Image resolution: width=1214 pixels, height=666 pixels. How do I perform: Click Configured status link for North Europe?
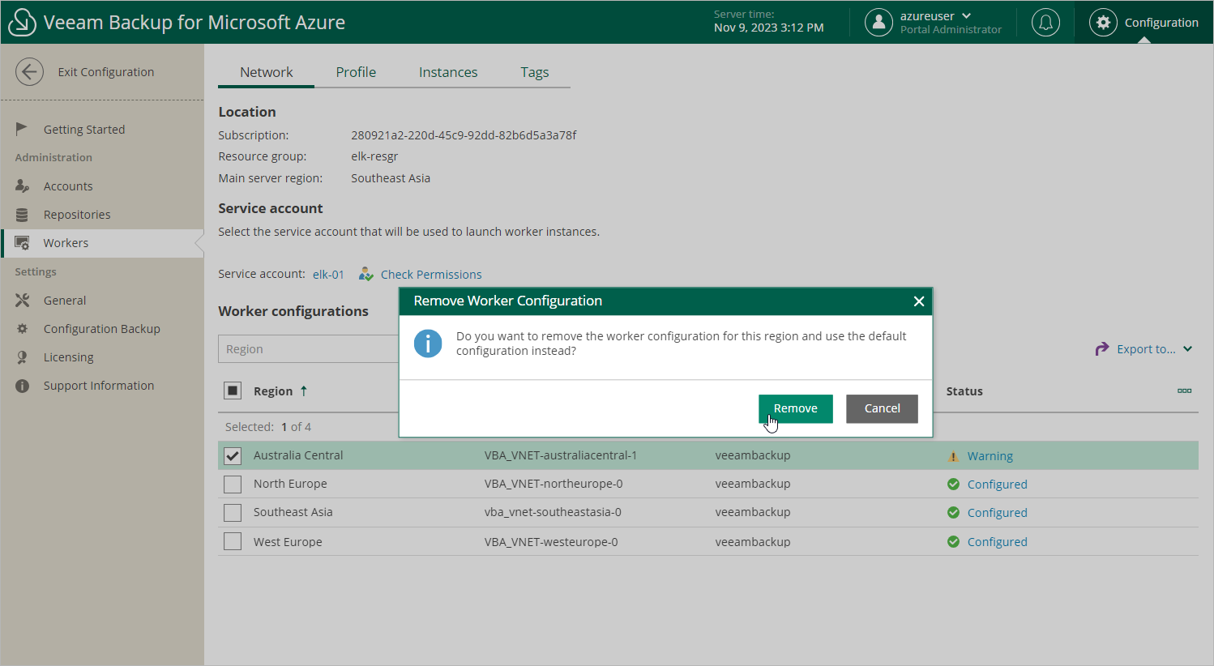[998, 485]
